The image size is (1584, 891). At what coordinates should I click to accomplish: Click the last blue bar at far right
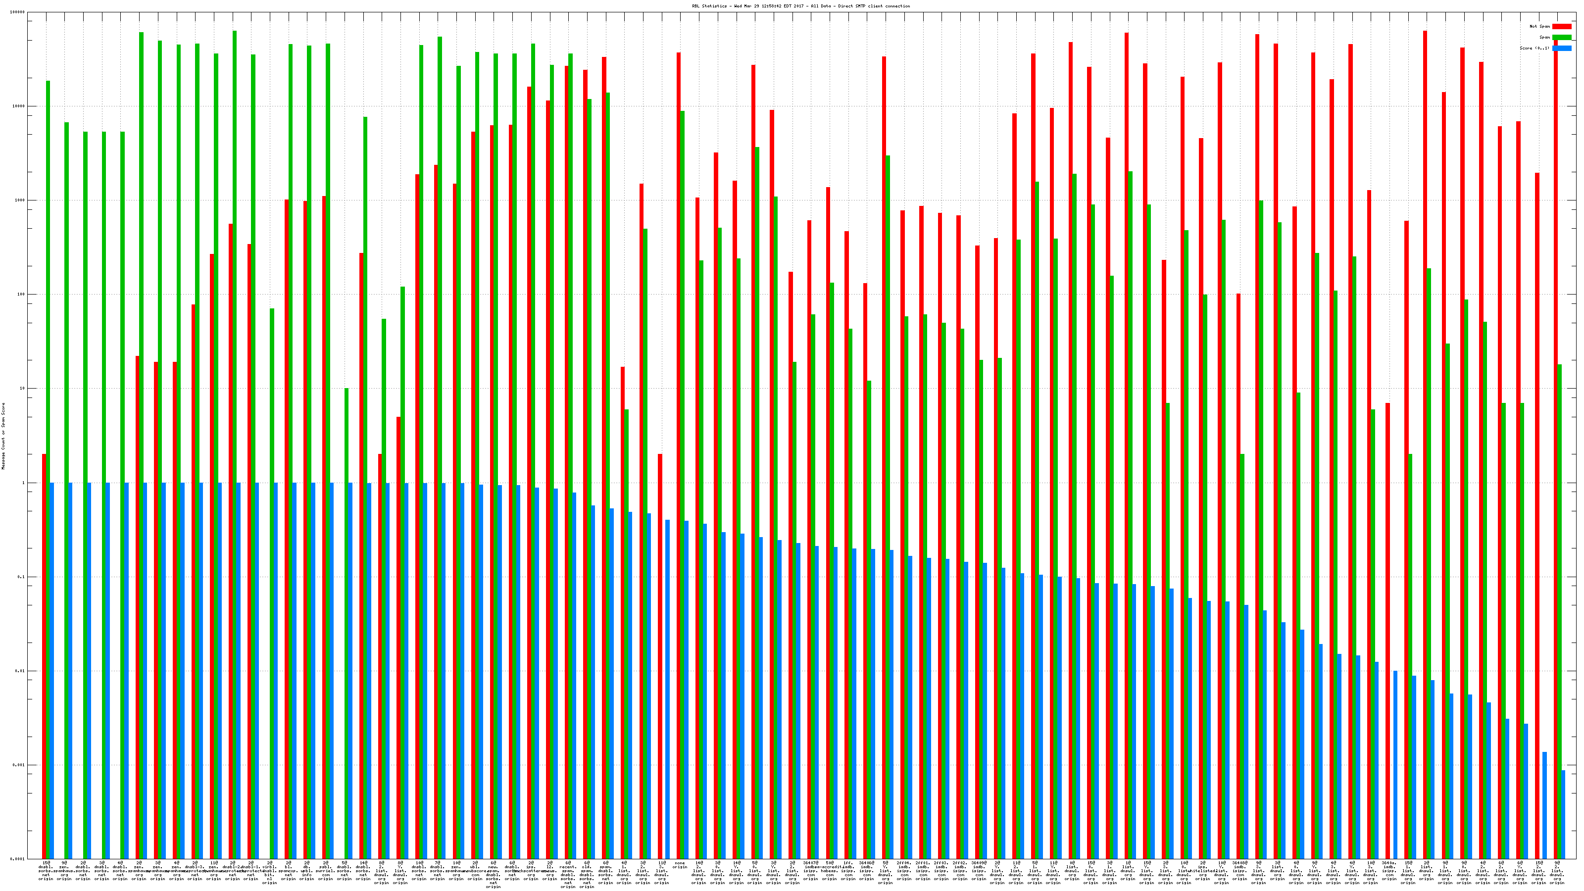1563,814
